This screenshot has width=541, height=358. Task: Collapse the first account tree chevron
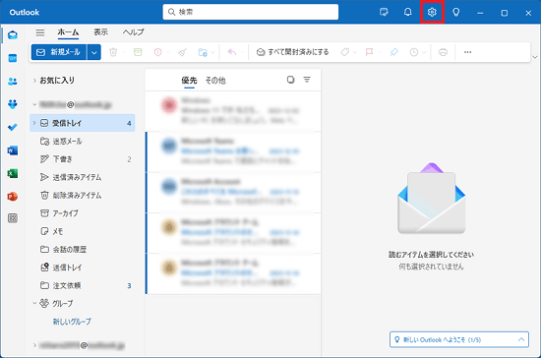click(34, 104)
